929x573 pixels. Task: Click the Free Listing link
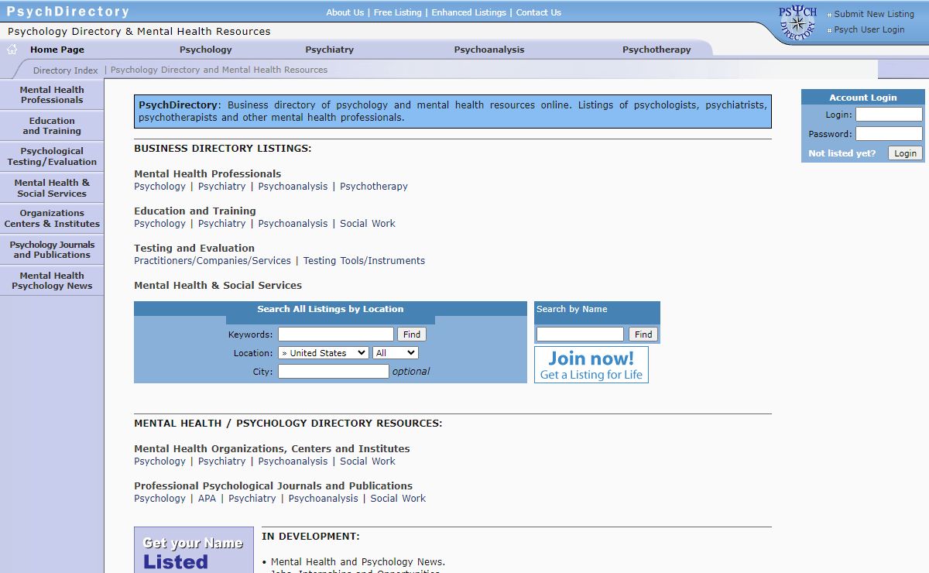click(398, 12)
